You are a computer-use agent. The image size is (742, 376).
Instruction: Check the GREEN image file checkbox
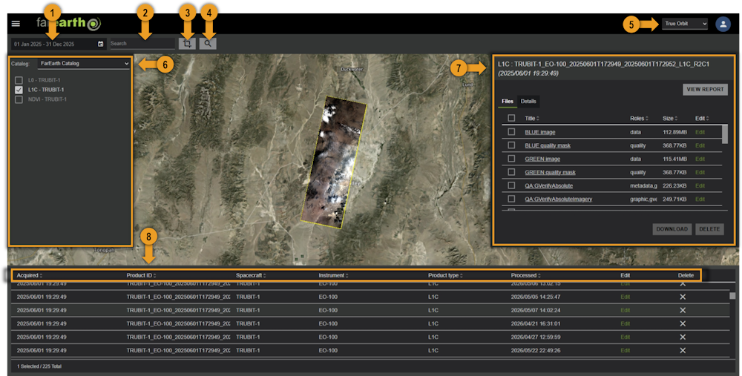pos(511,159)
